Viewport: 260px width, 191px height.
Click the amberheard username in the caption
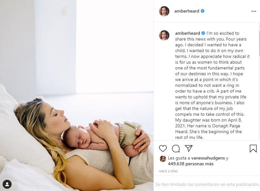point(187,33)
